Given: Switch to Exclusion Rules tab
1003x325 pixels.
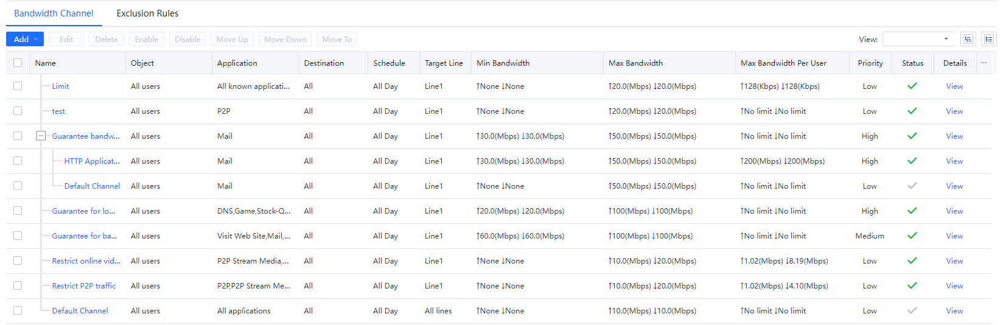Looking at the screenshot, I should [147, 13].
